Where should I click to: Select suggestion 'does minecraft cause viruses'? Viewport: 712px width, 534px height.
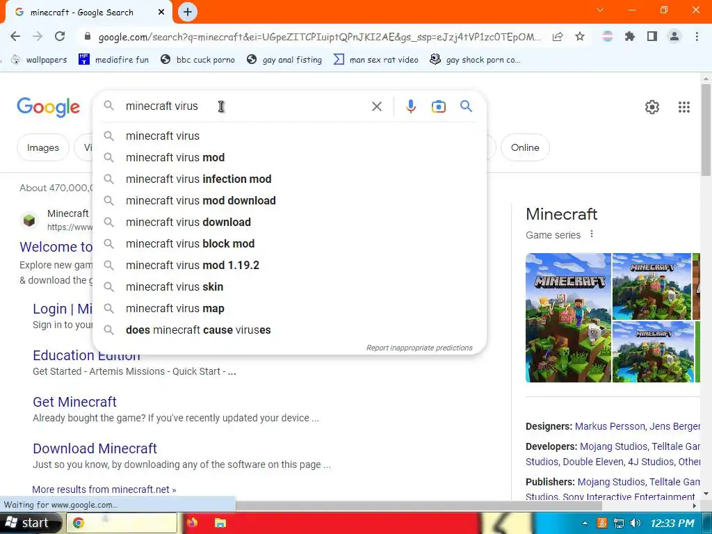click(x=289, y=330)
